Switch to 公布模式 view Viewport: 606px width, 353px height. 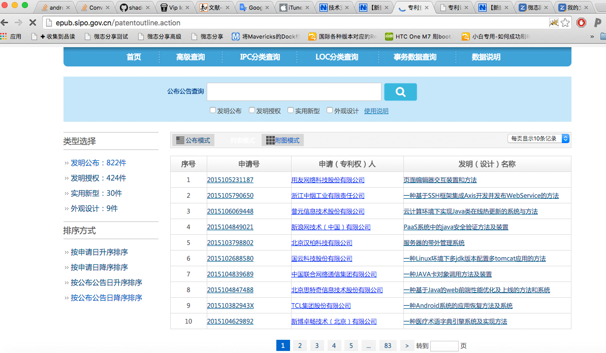pyautogui.click(x=193, y=140)
